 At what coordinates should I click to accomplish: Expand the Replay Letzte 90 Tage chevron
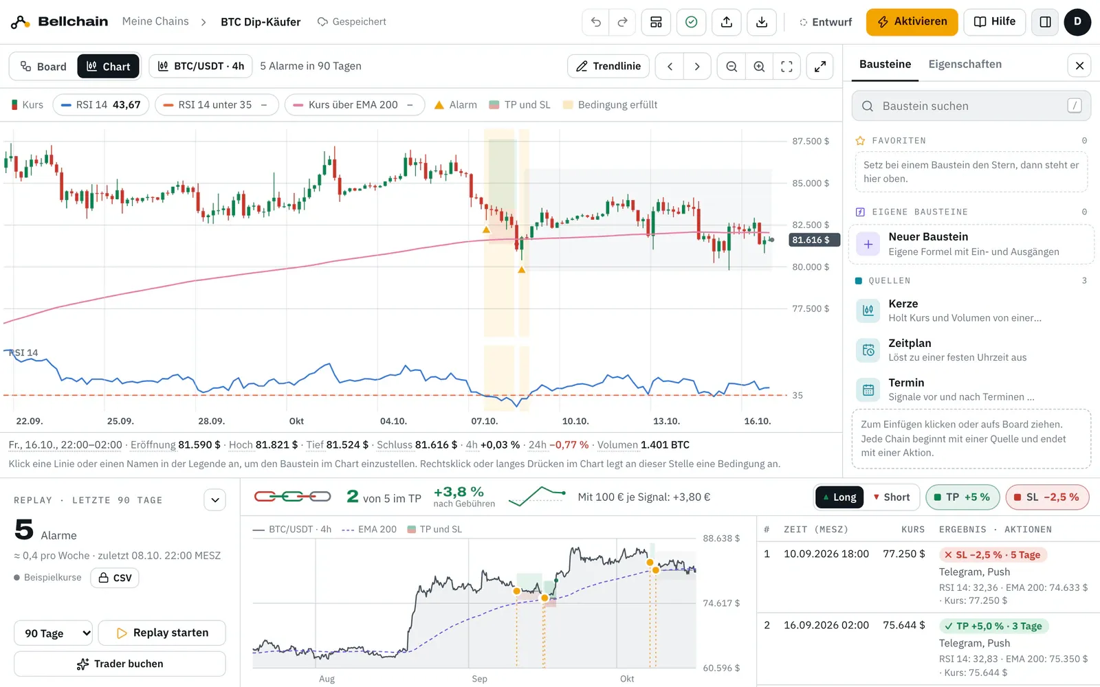(x=215, y=500)
